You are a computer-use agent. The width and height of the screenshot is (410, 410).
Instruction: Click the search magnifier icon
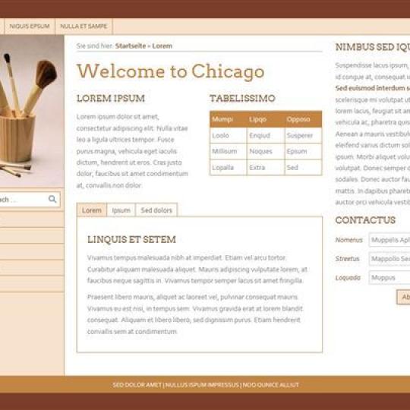pyautogui.click(x=52, y=199)
